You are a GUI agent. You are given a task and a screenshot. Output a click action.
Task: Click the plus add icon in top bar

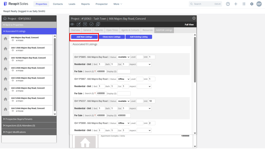coord(236,4)
